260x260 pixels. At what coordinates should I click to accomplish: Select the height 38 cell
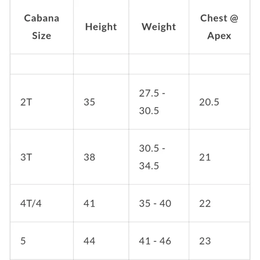click(101, 157)
